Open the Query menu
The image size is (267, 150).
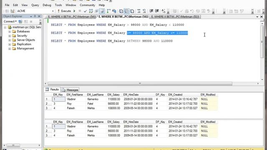[35, 5]
